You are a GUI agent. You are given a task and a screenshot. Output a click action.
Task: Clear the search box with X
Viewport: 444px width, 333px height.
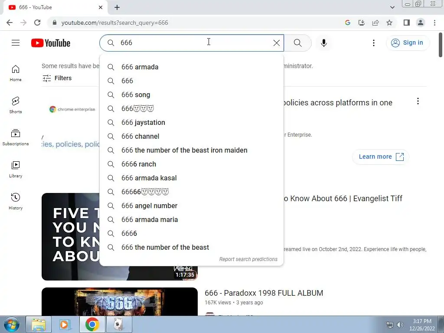pyautogui.click(x=276, y=43)
